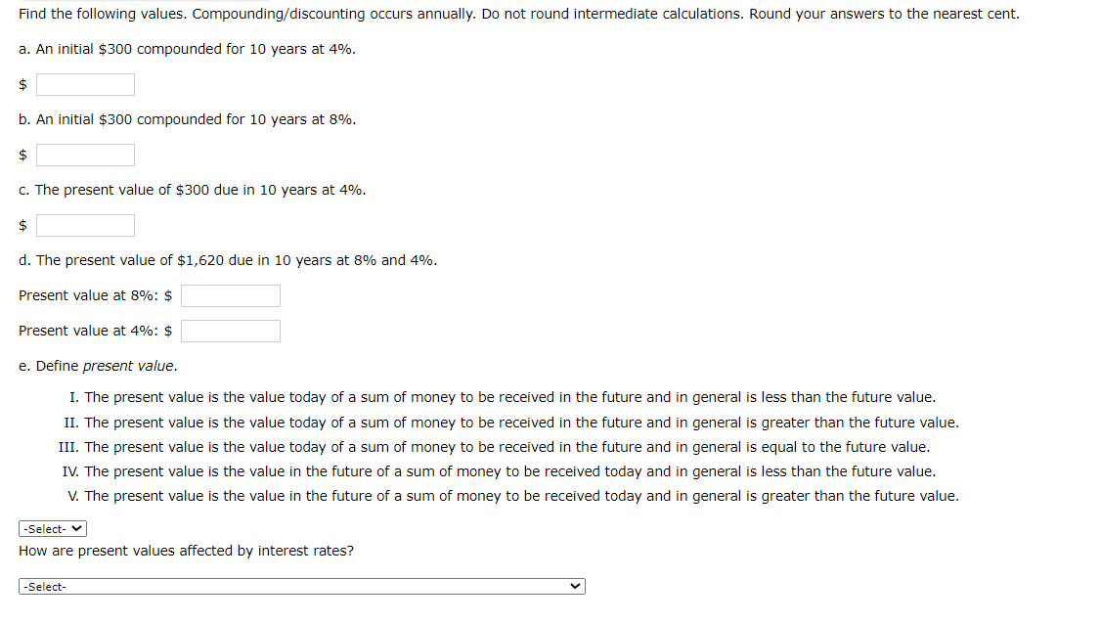1101x624 pixels.
Task: Select the empty field under $300 compounded at 8%
Action: [85, 155]
